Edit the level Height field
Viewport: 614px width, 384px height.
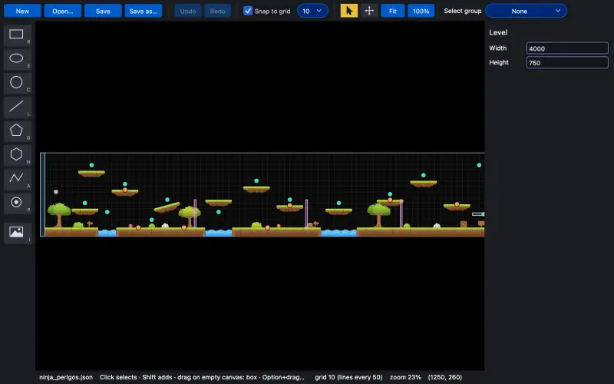pos(567,63)
